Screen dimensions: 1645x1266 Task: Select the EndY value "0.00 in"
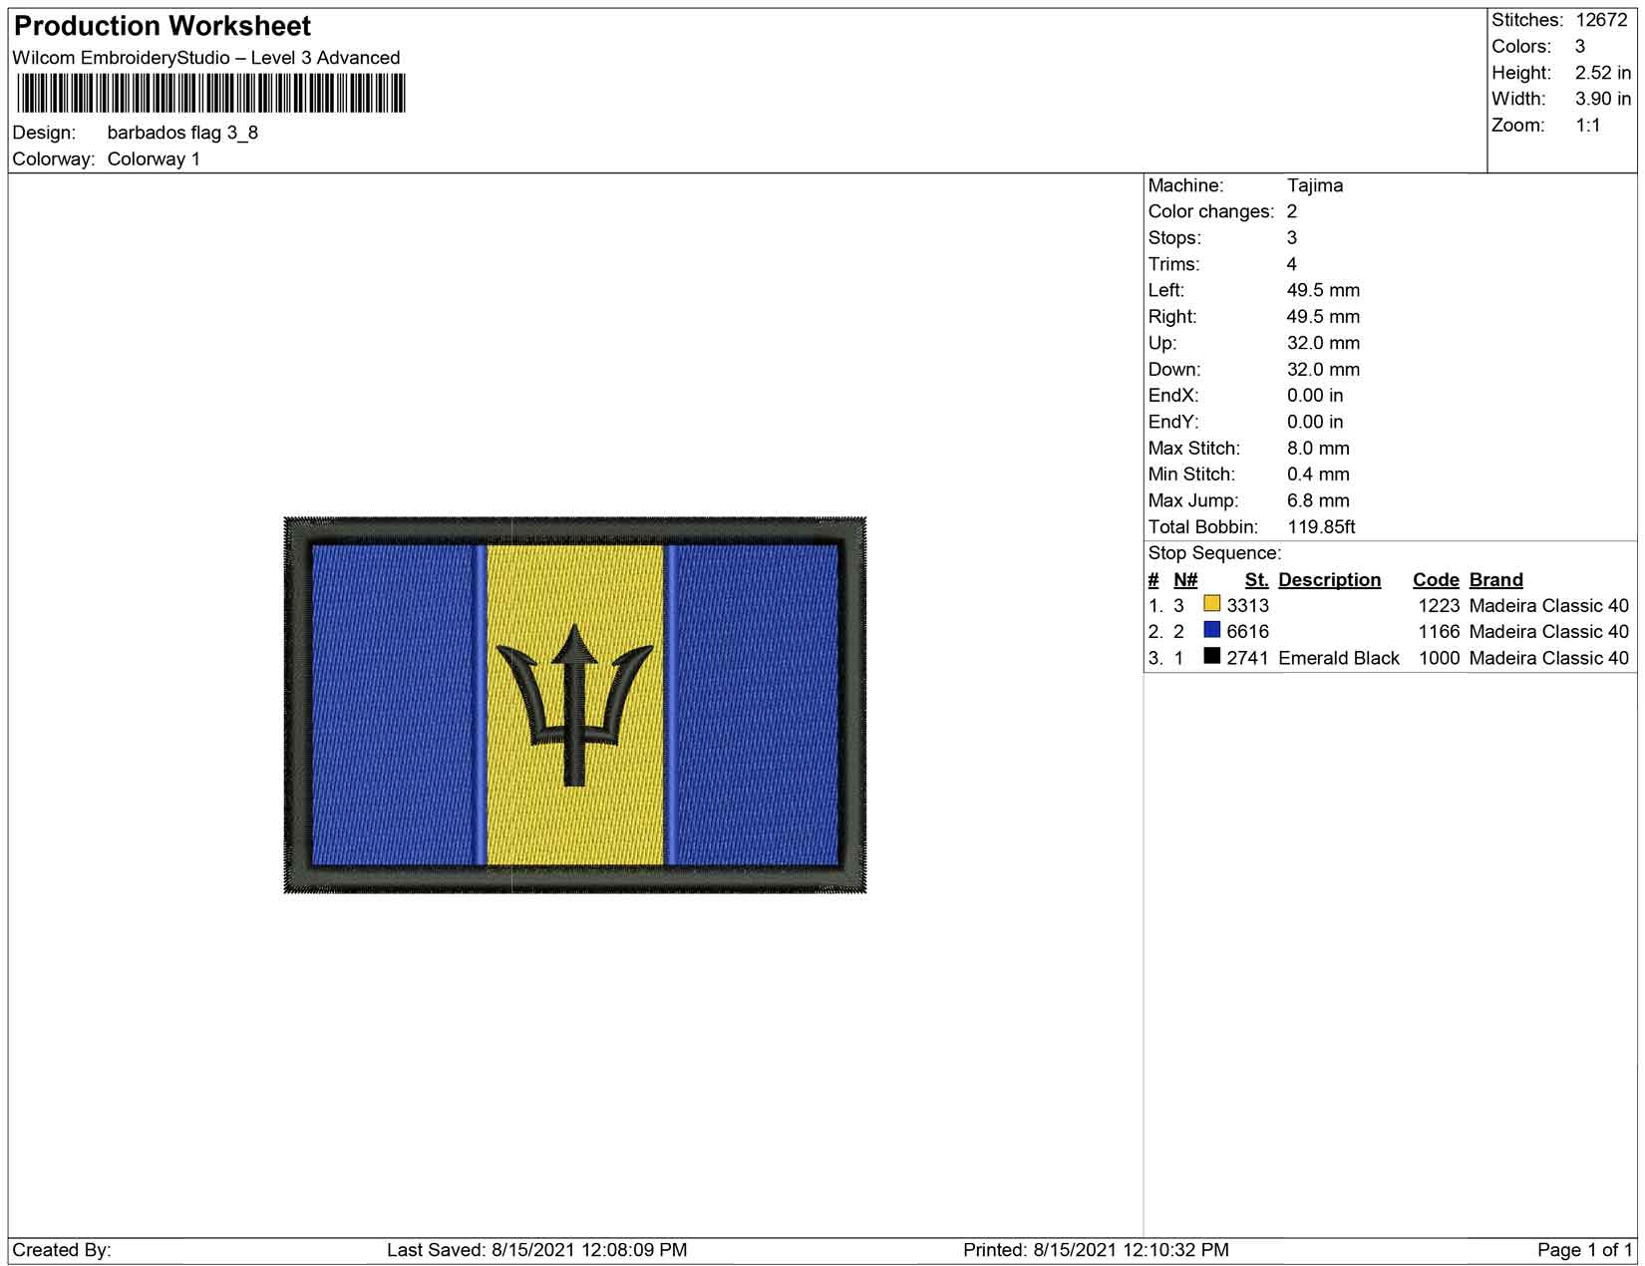(x=1315, y=422)
